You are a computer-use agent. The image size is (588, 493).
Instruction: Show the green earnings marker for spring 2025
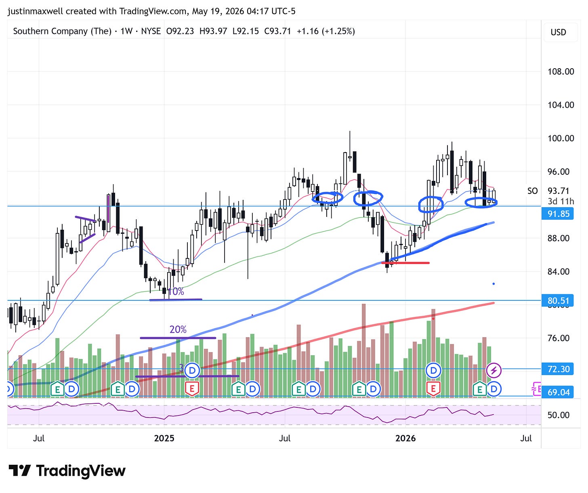point(238,389)
